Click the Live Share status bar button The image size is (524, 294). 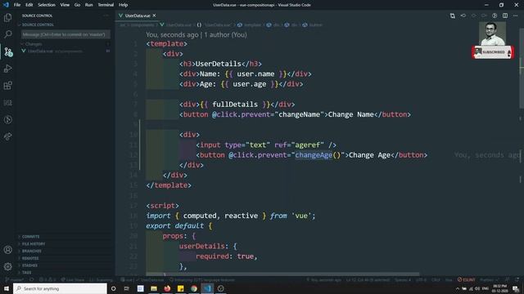[73, 279]
